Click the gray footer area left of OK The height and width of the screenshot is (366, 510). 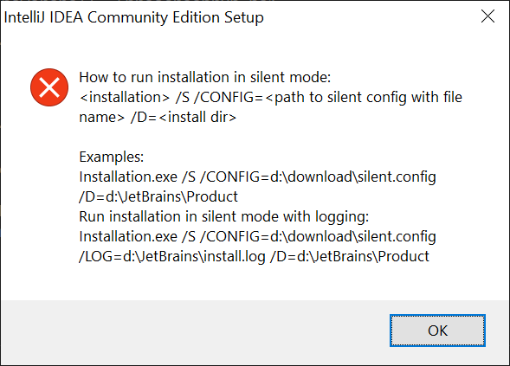tap(195, 331)
